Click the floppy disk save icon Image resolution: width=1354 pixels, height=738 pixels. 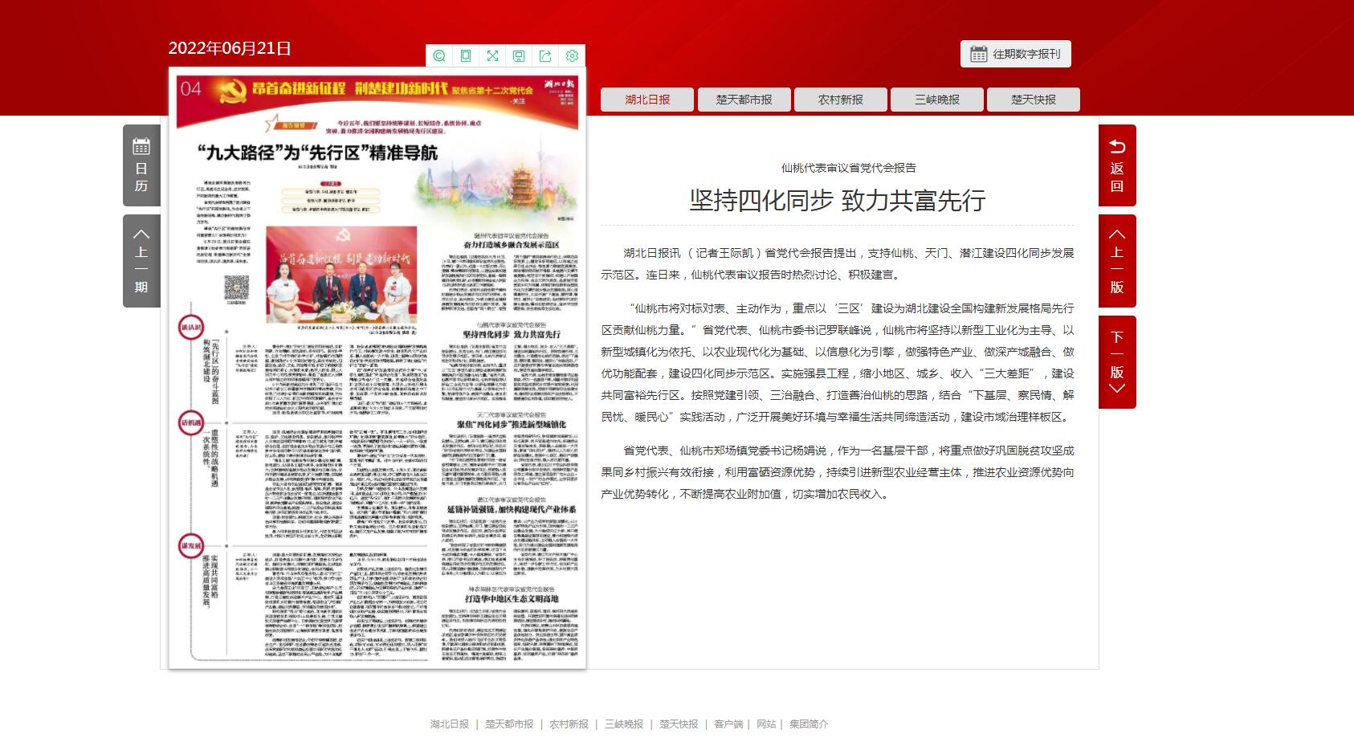click(x=519, y=55)
